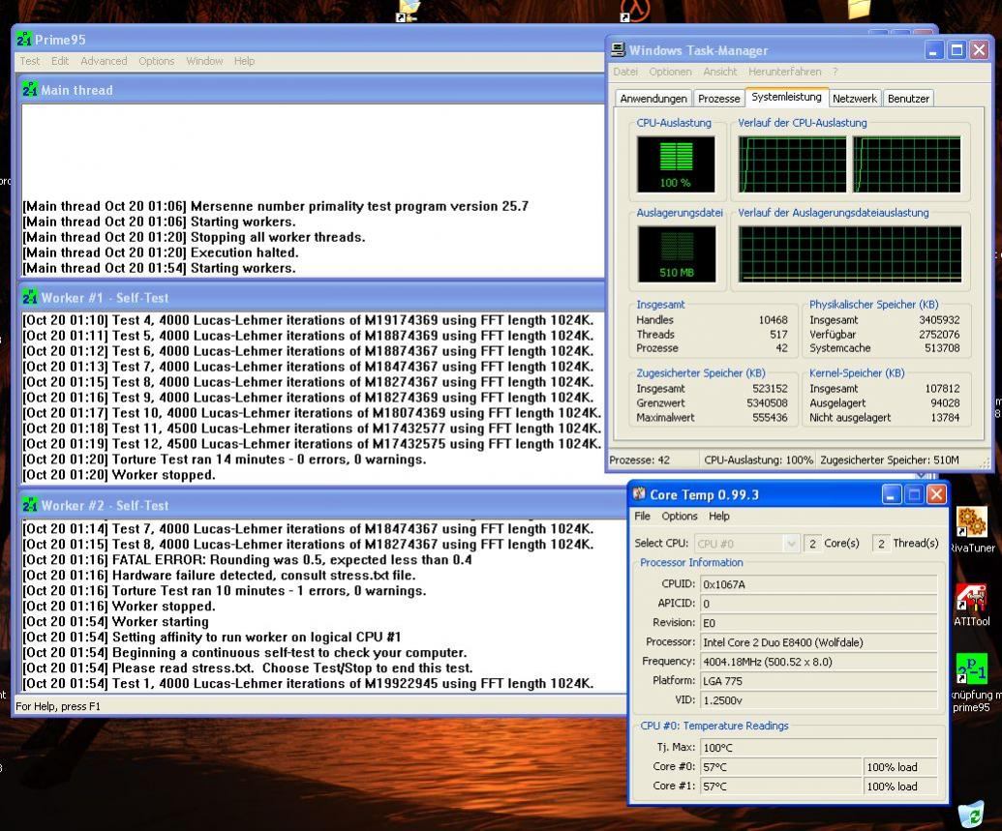Open Prime95 Window menu

point(204,61)
